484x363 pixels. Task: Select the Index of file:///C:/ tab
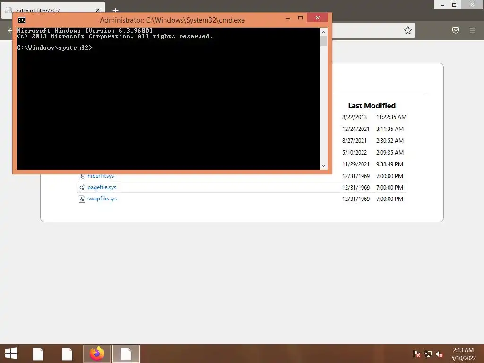pyautogui.click(x=53, y=9)
